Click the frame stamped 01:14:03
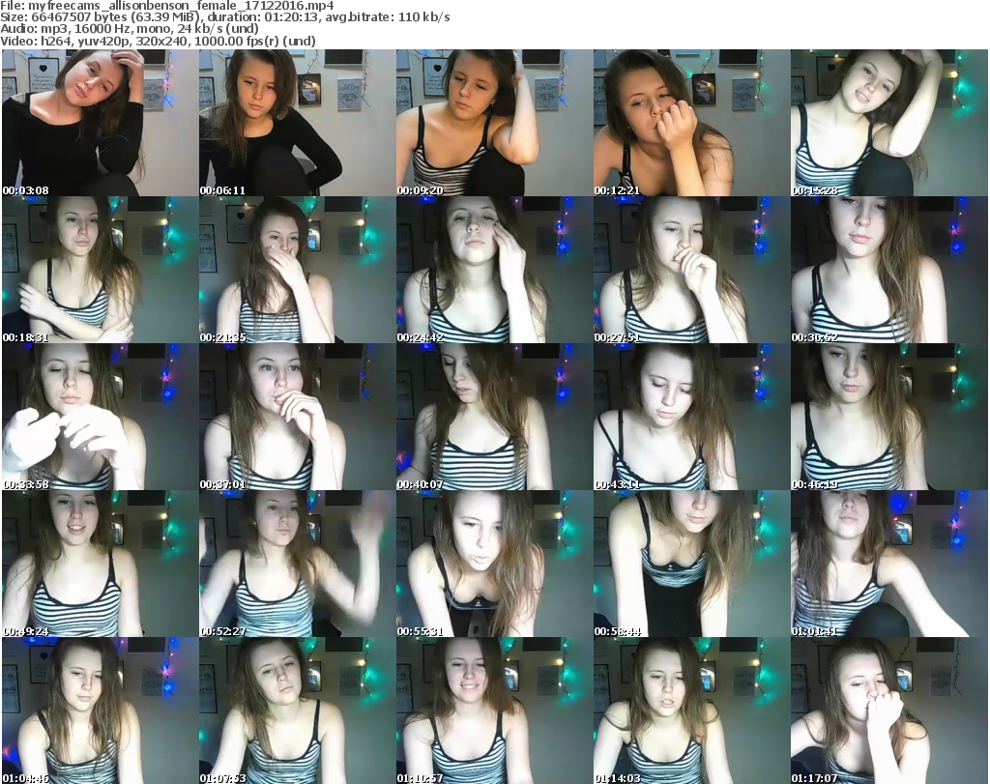The image size is (990, 784). pyautogui.click(x=691, y=711)
